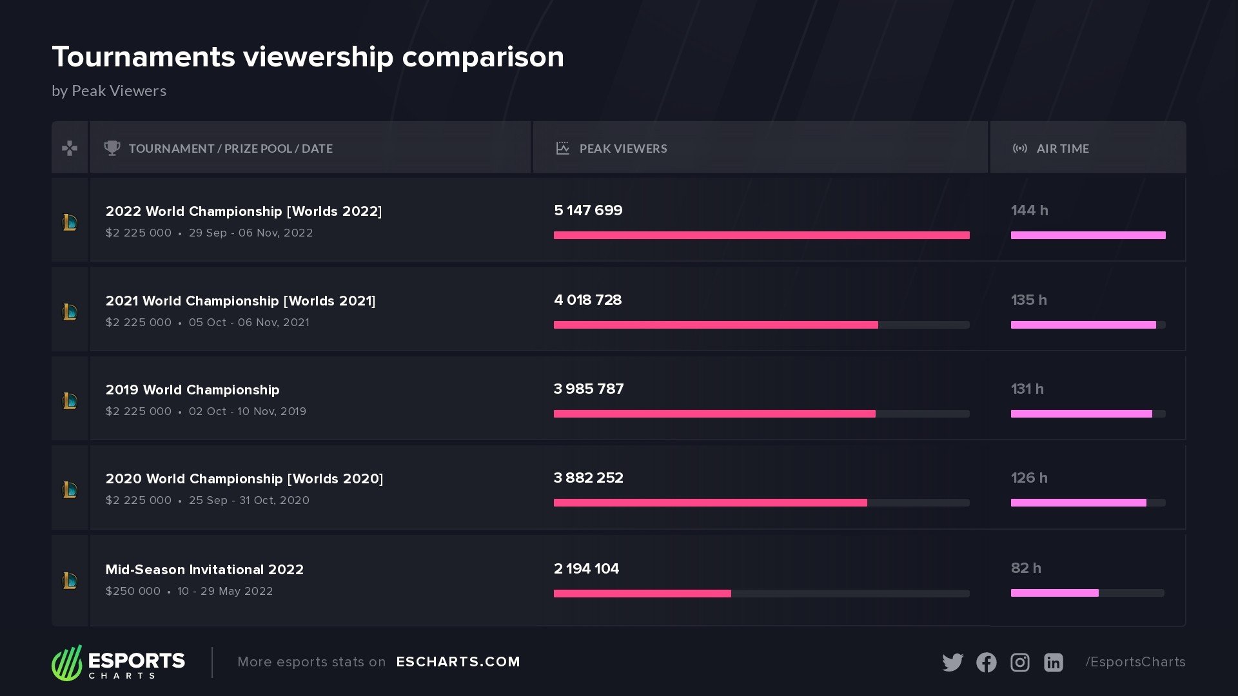
Task: Select the PEAK VIEWERS column header
Action: [x=623, y=148]
